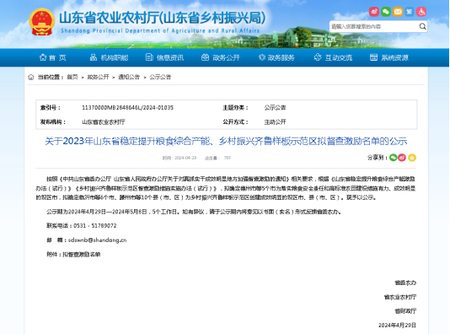Open the 系统资源 navigation menu
Screen dimensions: 450x334
click(388, 57)
